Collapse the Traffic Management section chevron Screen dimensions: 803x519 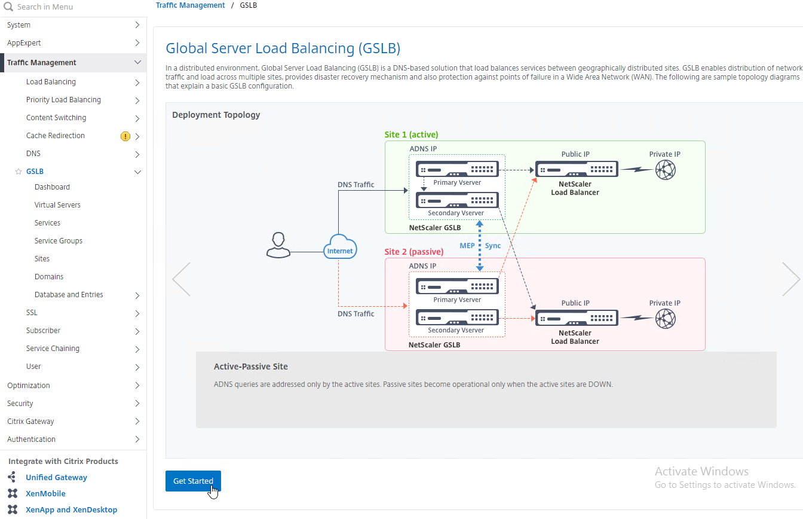pyautogui.click(x=137, y=62)
